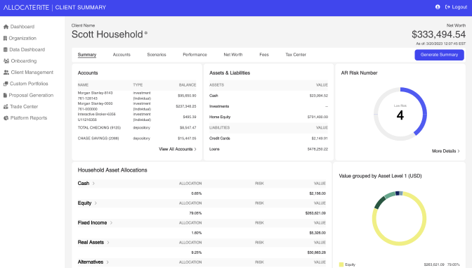This screenshot has height=268, width=472.
Task: Click the risk number 4 in gauge
Action: coord(400,115)
